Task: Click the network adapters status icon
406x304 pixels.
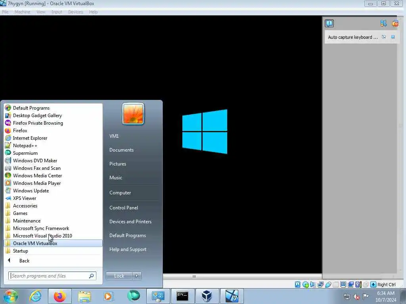Action: point(320,285)
